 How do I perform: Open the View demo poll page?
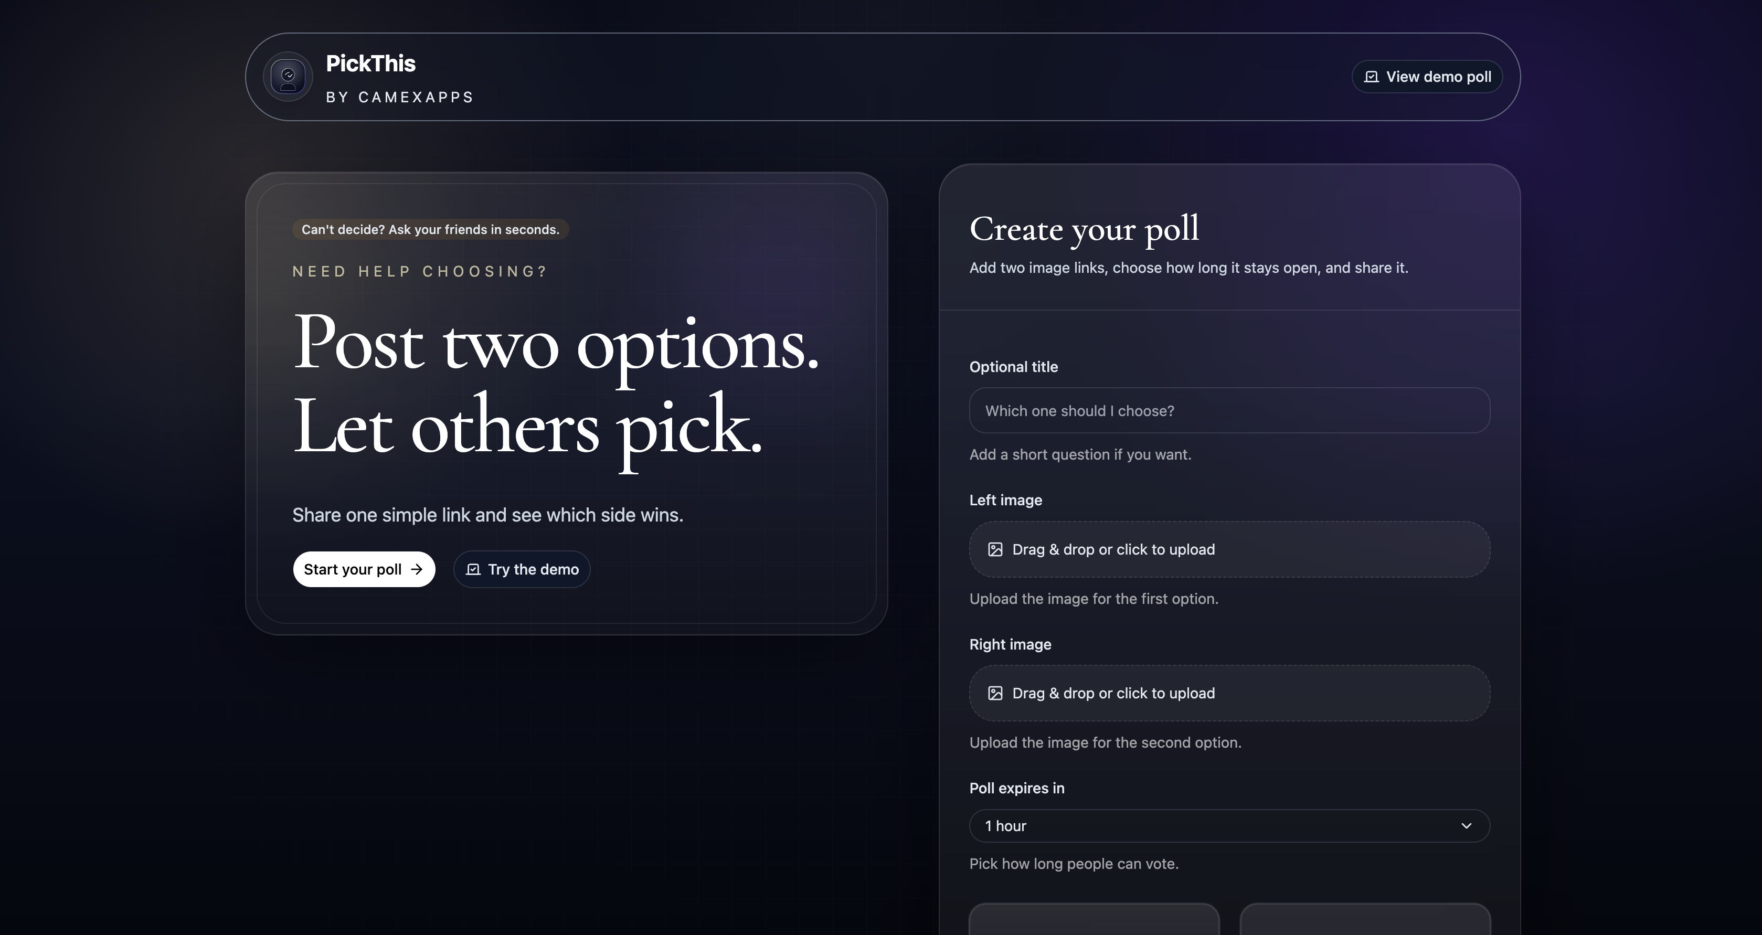coord(1427,77)
